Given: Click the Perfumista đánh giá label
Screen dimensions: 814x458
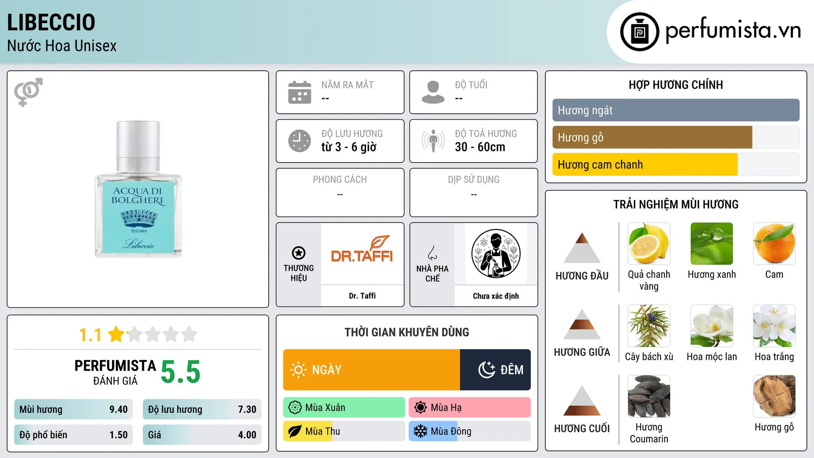Looking at the screenshot, I should (115, 373).
